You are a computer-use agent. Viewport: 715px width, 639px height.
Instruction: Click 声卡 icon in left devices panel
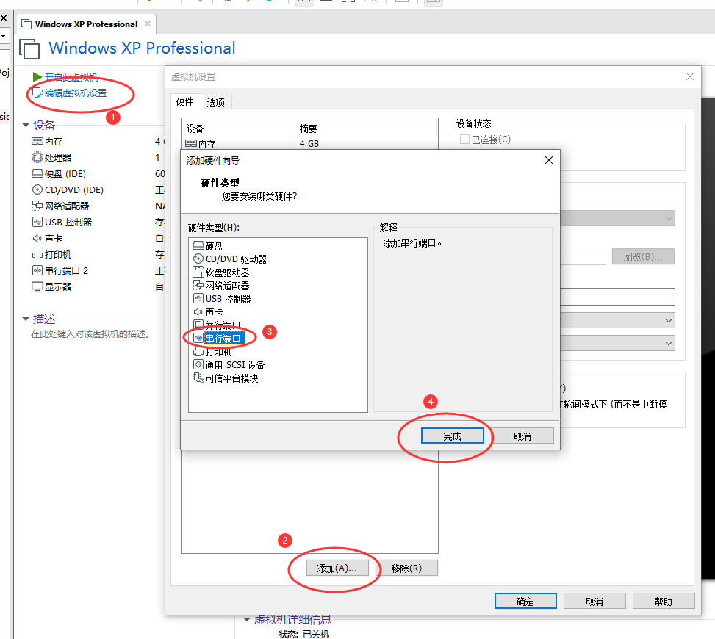[37, 238]
